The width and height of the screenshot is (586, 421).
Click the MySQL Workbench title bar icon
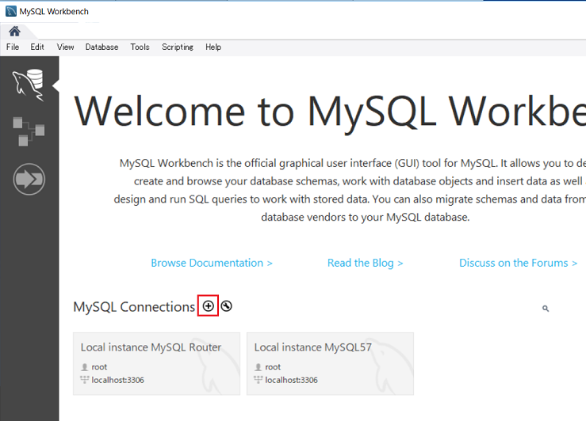[x=11, y=12]
